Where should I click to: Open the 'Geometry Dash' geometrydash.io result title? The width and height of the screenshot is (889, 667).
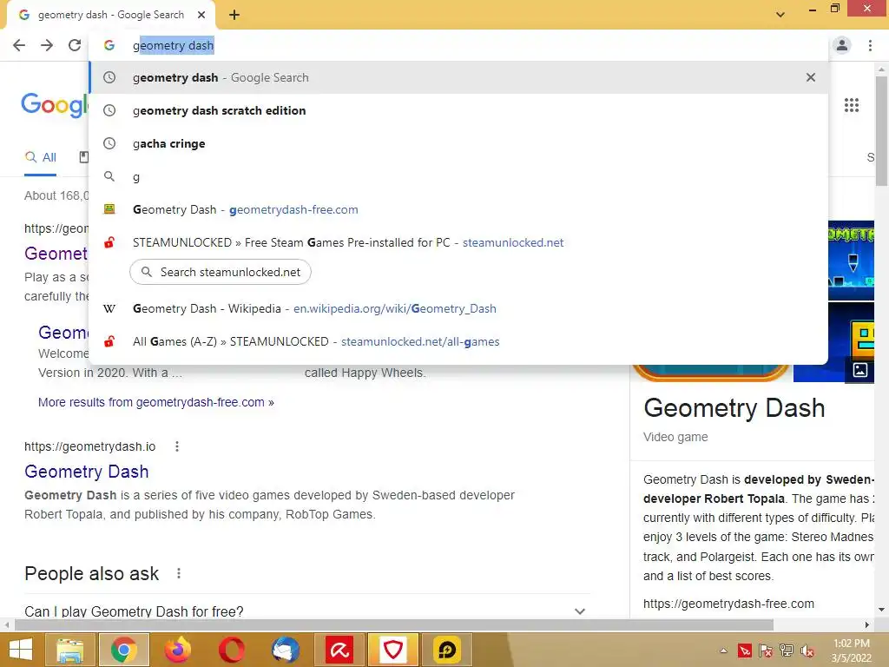(x=87, y=472)
